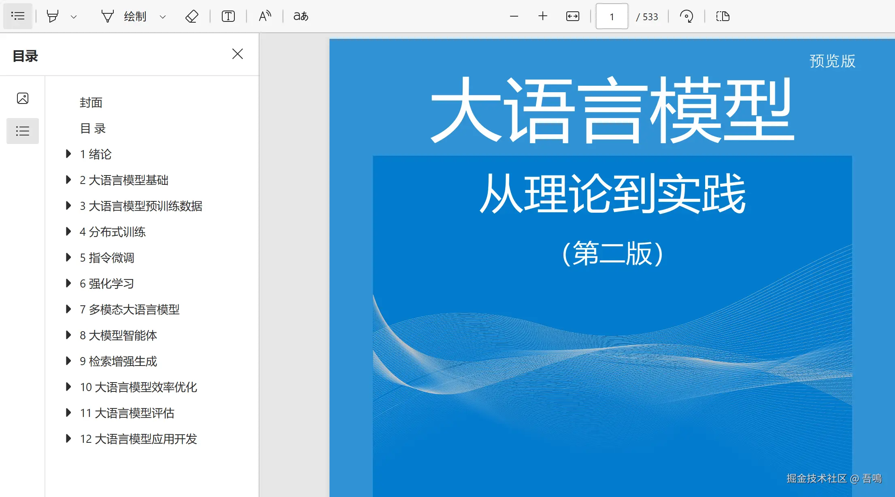Click the translate icon
Viewport: 895px width, 497px height.
pos(301,16)
